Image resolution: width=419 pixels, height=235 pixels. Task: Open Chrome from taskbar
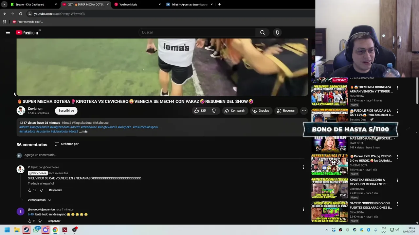pos(55,230)
